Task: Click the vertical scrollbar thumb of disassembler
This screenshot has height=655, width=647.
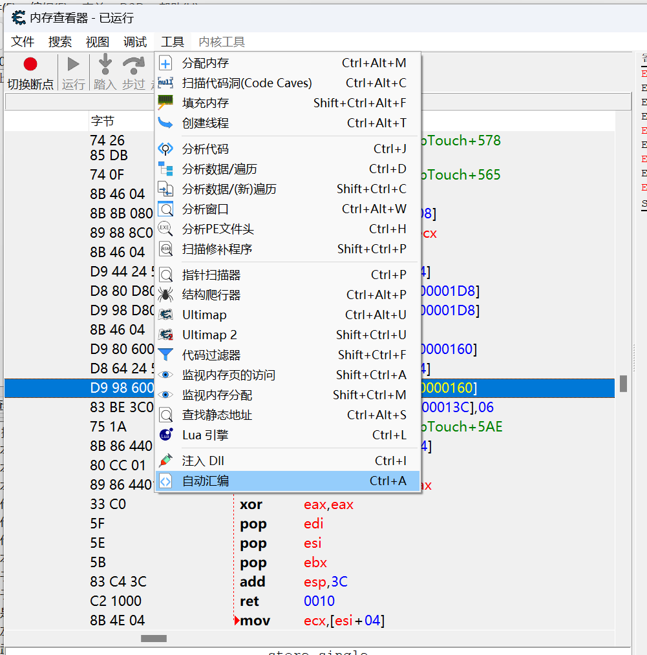Action: [x=623, y=384]
